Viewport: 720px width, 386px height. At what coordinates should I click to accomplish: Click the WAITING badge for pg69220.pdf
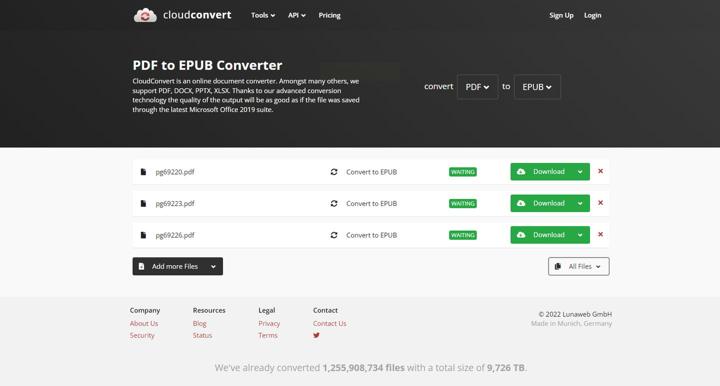point(463,172)
